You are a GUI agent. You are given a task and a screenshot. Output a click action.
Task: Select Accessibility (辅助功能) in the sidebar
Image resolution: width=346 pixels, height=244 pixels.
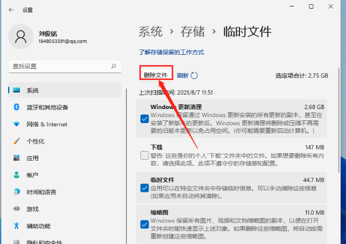38,226
